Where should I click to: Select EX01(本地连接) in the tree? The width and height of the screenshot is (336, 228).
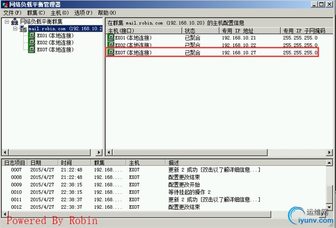(x=55, y=36)
